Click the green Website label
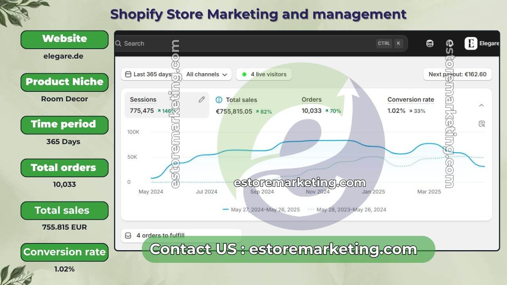 tap(64, 39)
